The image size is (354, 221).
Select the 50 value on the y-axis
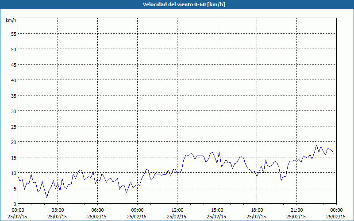pos(13,49)
